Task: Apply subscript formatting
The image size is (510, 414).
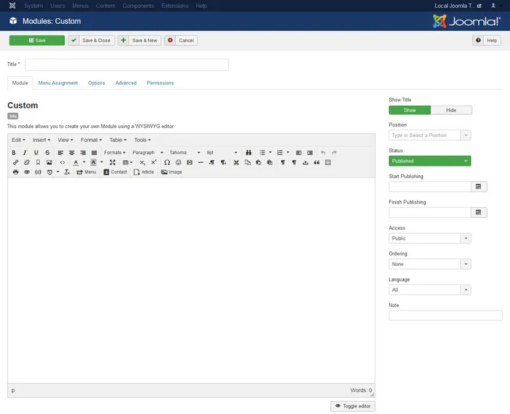Action: click(x=143, y=162)
